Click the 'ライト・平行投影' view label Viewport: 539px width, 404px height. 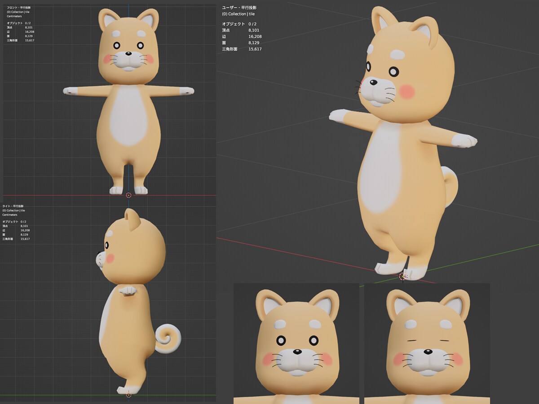pyautogui.click(x=14, y=206)
